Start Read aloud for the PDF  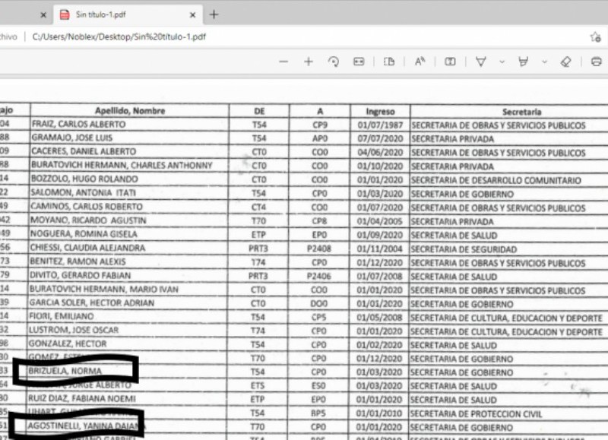420,62
